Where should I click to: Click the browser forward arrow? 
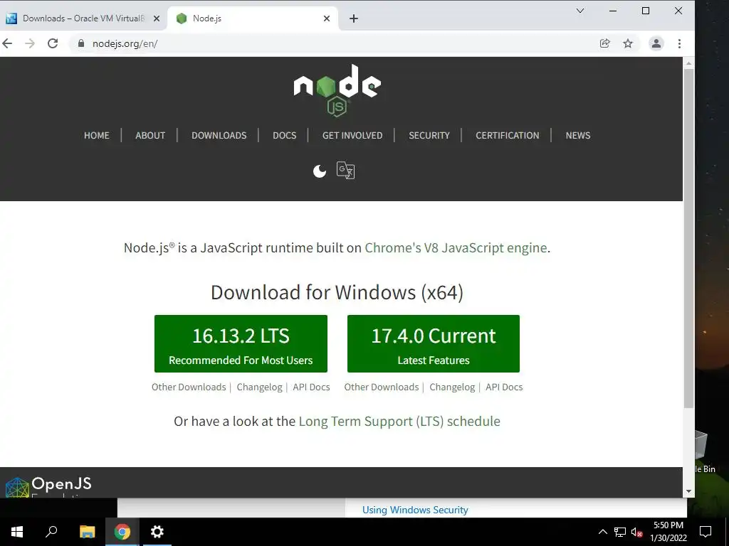tap(30, 43)
